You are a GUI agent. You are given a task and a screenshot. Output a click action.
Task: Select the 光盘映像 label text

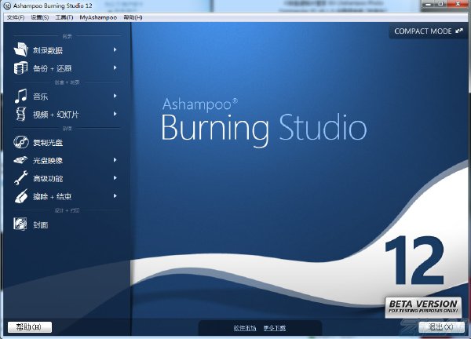(x=48, y=161)
